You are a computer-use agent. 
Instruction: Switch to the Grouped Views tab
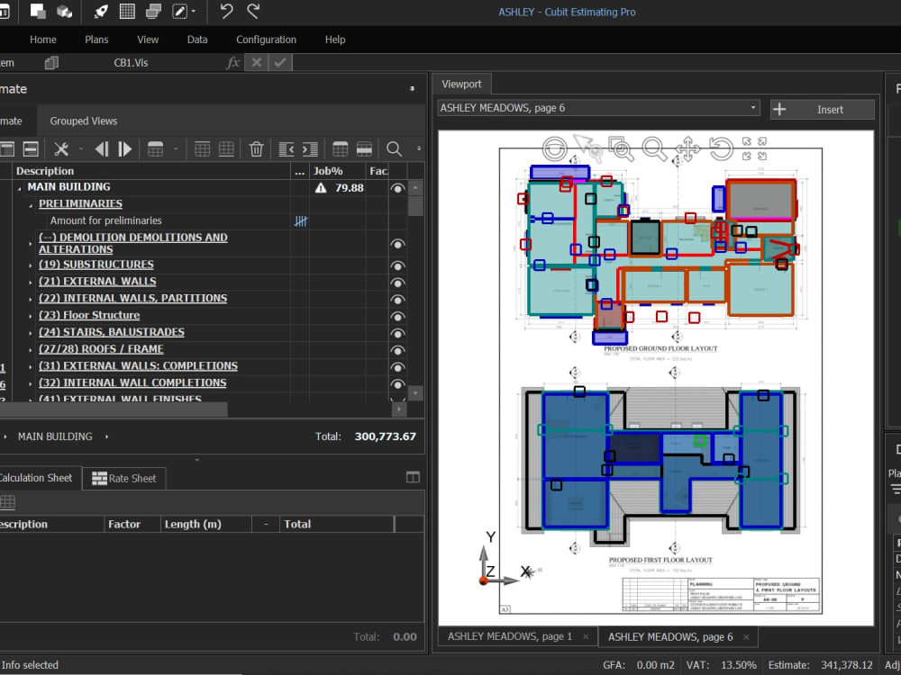pyautogui.click(x=83, y=121)
